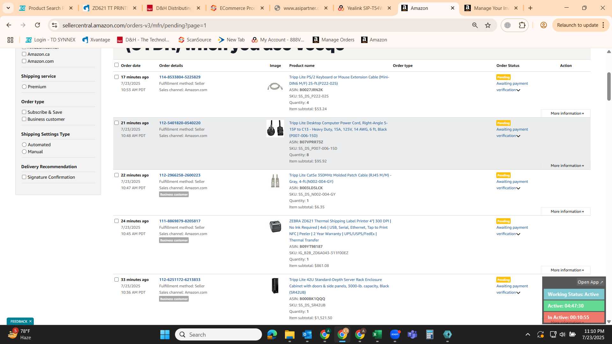Bookmark this page with the star icon

488,25
